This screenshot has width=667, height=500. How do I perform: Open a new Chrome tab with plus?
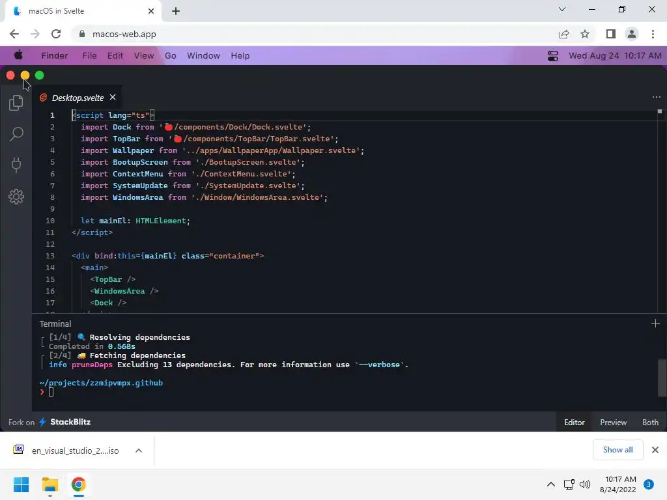pyautogui.click(x=176, y=11)
